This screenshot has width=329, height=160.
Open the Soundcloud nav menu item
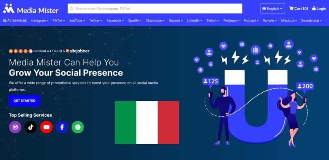[x=311, y=21]
